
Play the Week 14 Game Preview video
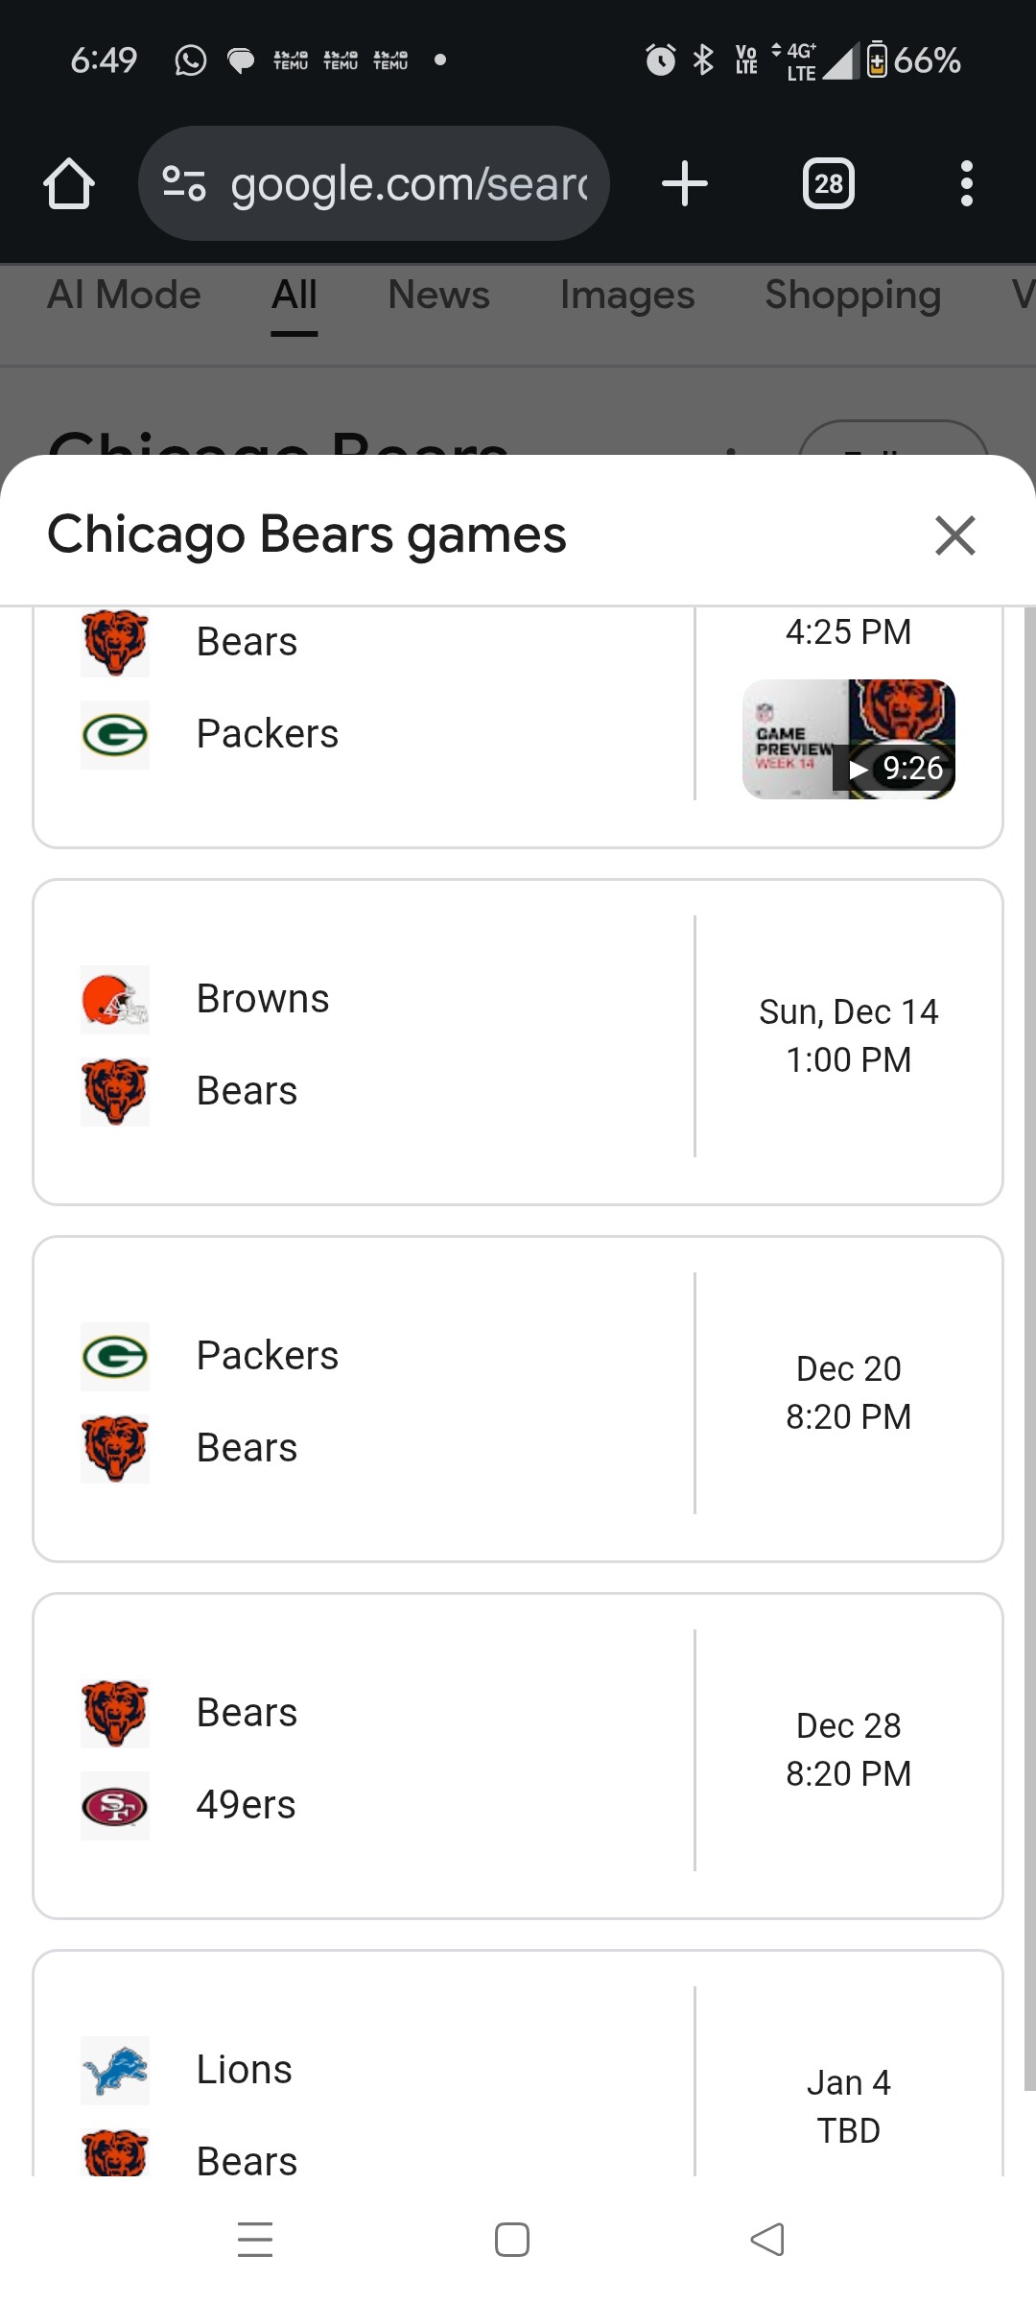[x=848, y=739]
